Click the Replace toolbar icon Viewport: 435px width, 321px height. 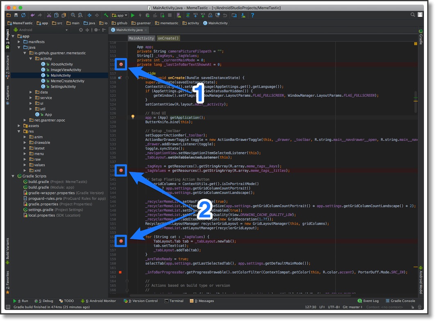pos(80,15)
